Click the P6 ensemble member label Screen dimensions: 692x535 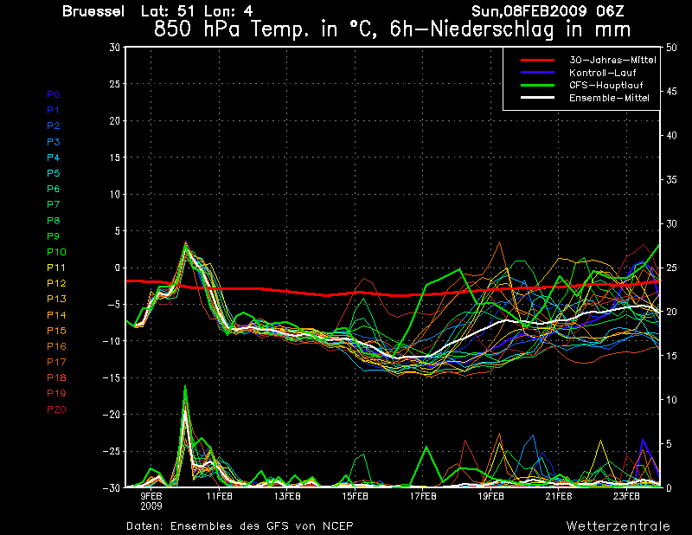(x=54, y=189)
